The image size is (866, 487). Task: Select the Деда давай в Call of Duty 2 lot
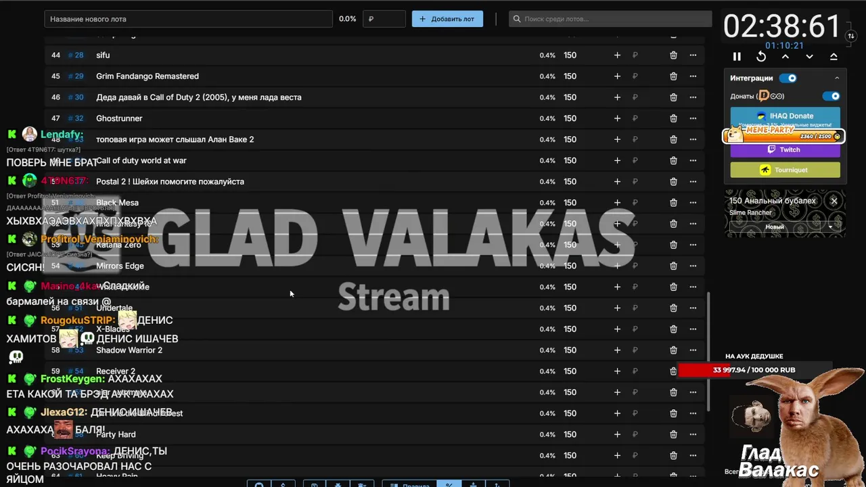tap(199, 97)
